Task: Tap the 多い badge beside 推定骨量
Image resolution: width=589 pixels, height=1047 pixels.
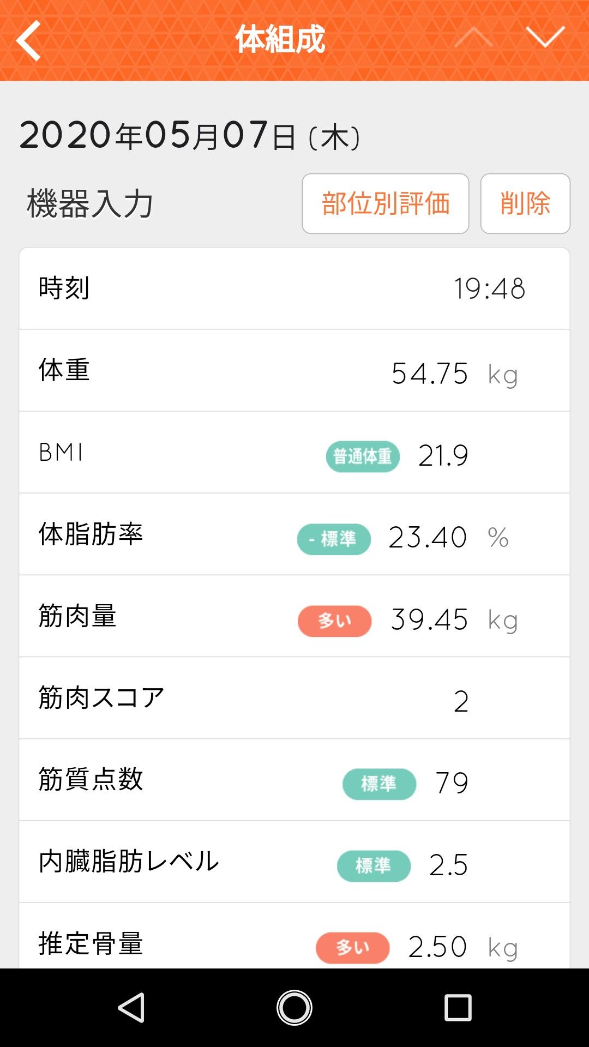Action: (x=352, y=948)
